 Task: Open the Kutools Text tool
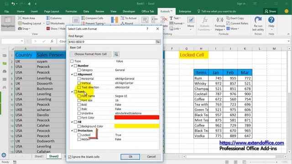175,18
